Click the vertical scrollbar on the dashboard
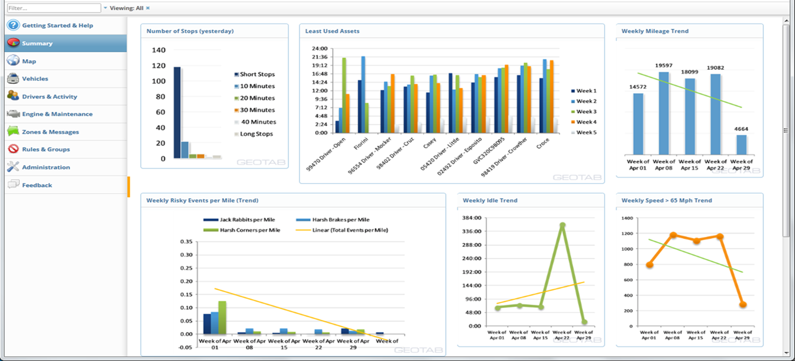 point(786,131)
